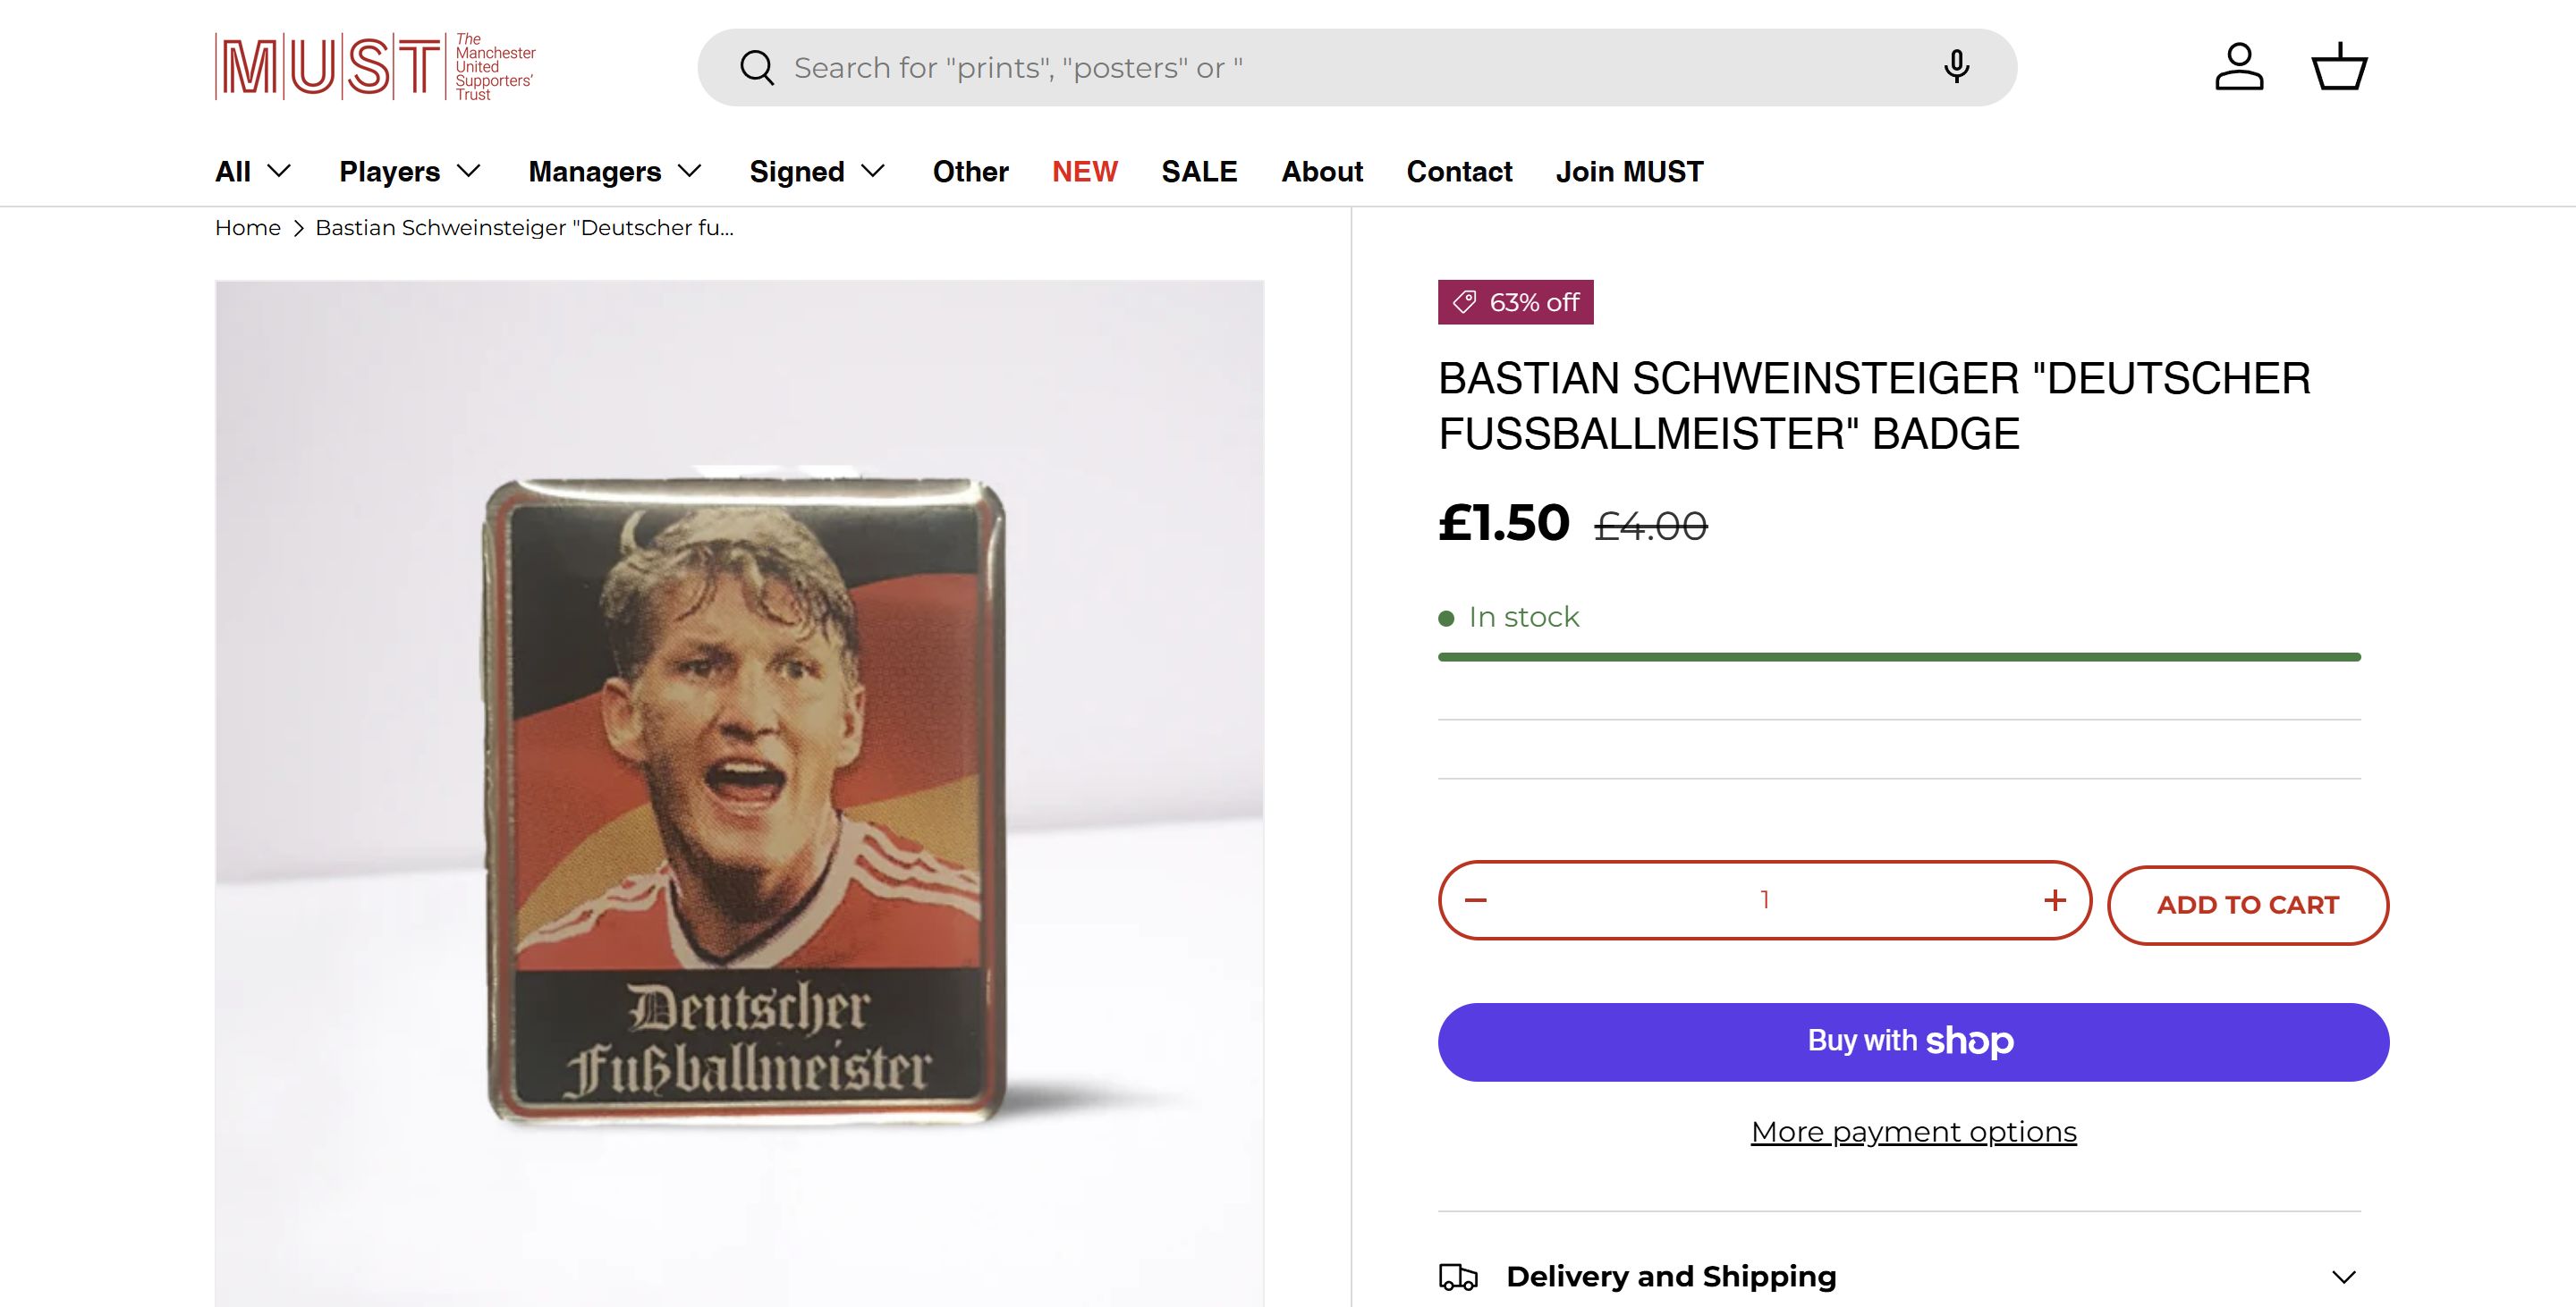Click Buy with Shop button

coord(1913,1042)
